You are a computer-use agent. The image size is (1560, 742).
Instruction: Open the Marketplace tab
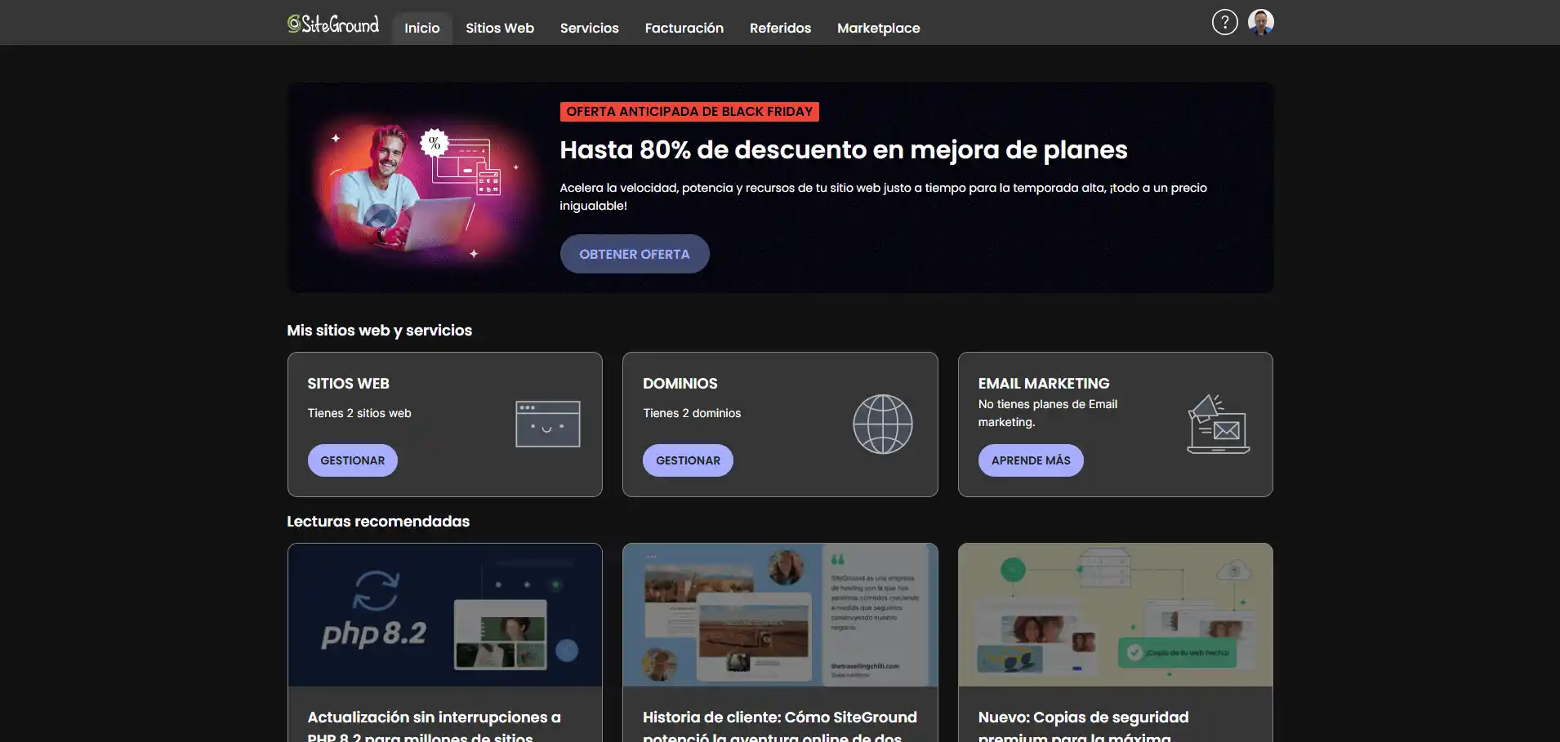pyautogui.click(x=879, y=28)
